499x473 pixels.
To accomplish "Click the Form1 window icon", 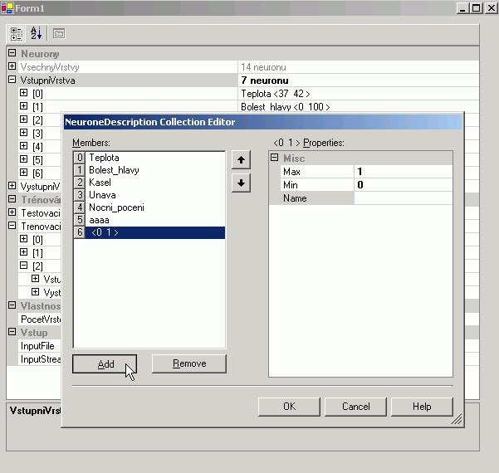I will (x=7, y=7).
